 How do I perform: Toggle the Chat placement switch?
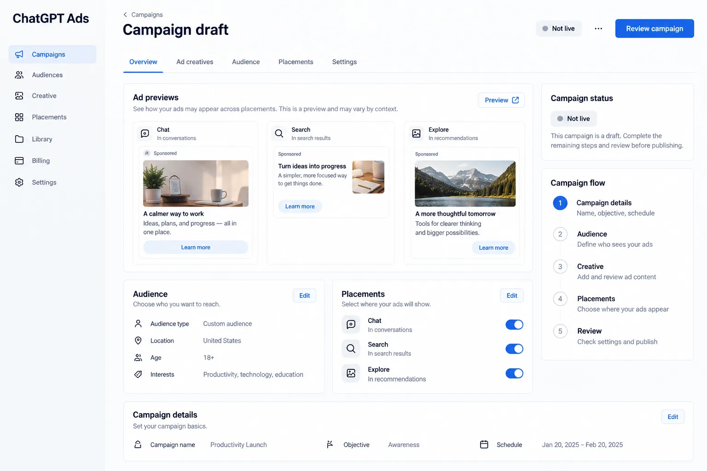pyautogui.click(x=514, y=325)
